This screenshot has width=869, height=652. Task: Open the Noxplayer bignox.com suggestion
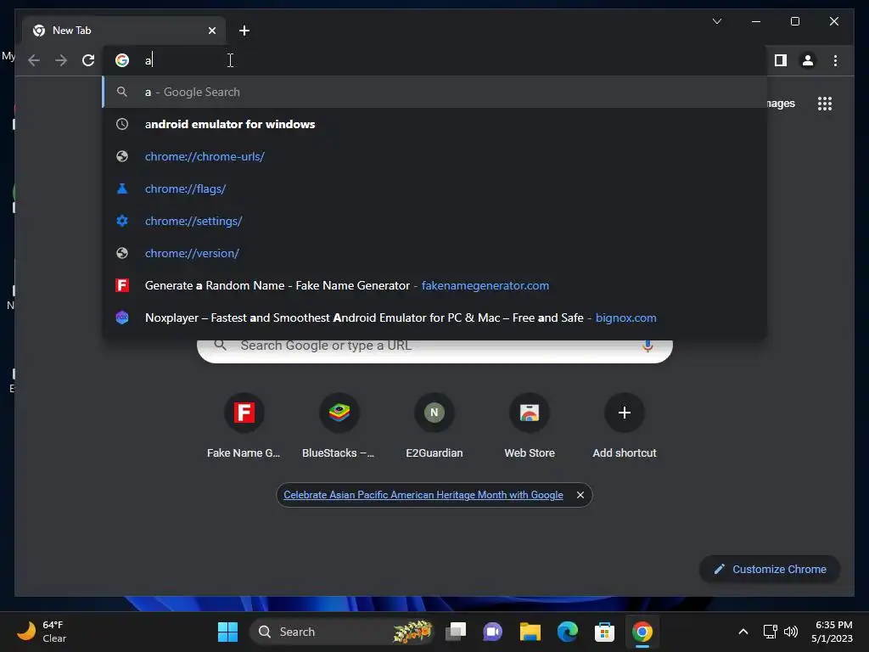click(x=434, y=318)
